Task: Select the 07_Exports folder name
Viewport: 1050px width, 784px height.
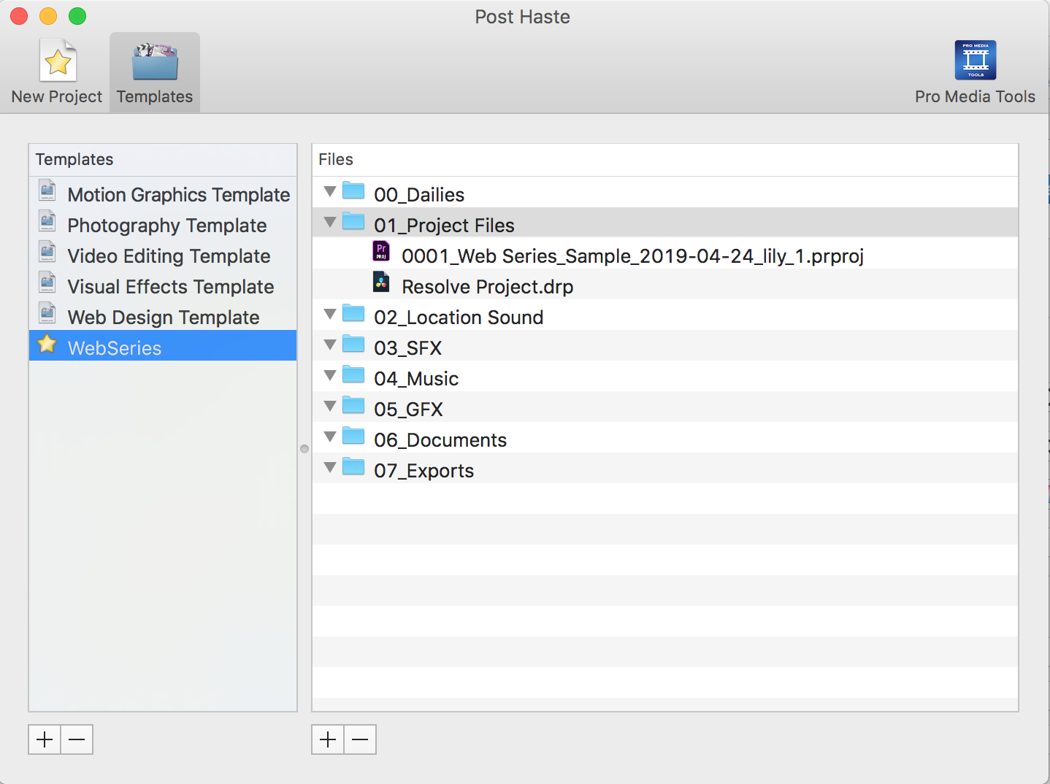Action: tap(424, 471)
